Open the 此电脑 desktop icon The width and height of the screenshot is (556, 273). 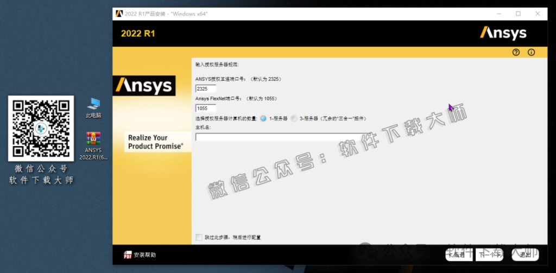pyautogui.click(x=93, y=108)
